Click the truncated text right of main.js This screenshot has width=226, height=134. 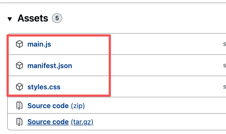[x=224, y=44]
